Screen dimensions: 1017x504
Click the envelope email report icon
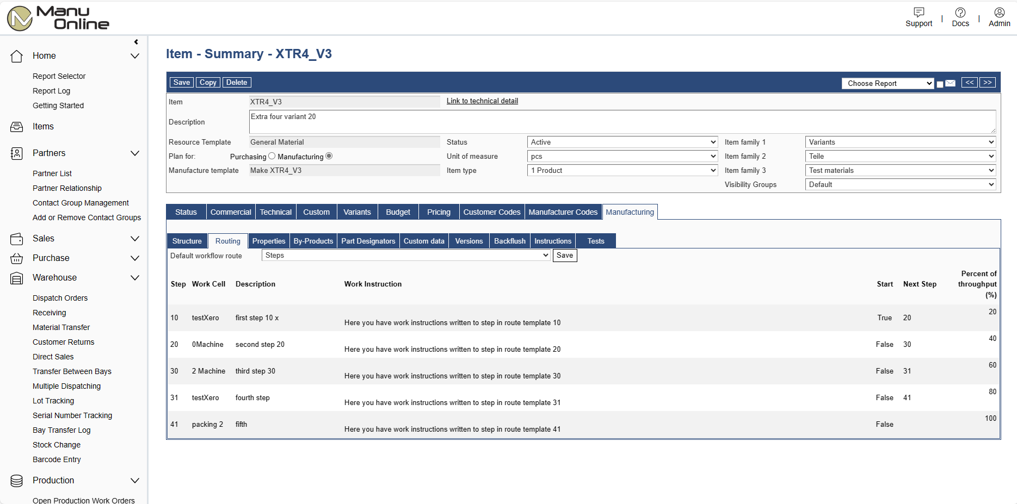950,83
